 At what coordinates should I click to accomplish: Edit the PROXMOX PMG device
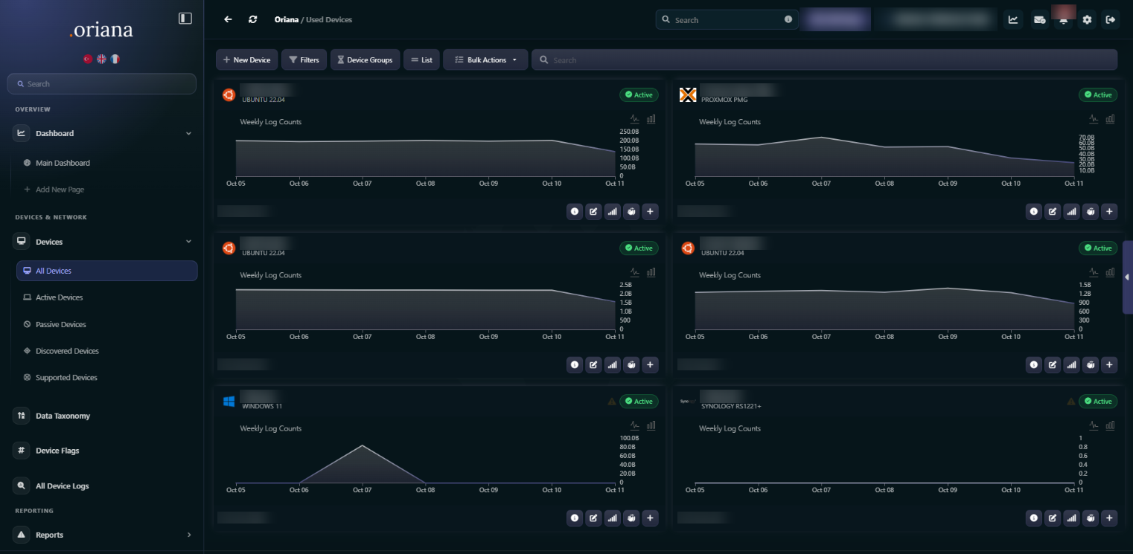(x=1053, y=211)
